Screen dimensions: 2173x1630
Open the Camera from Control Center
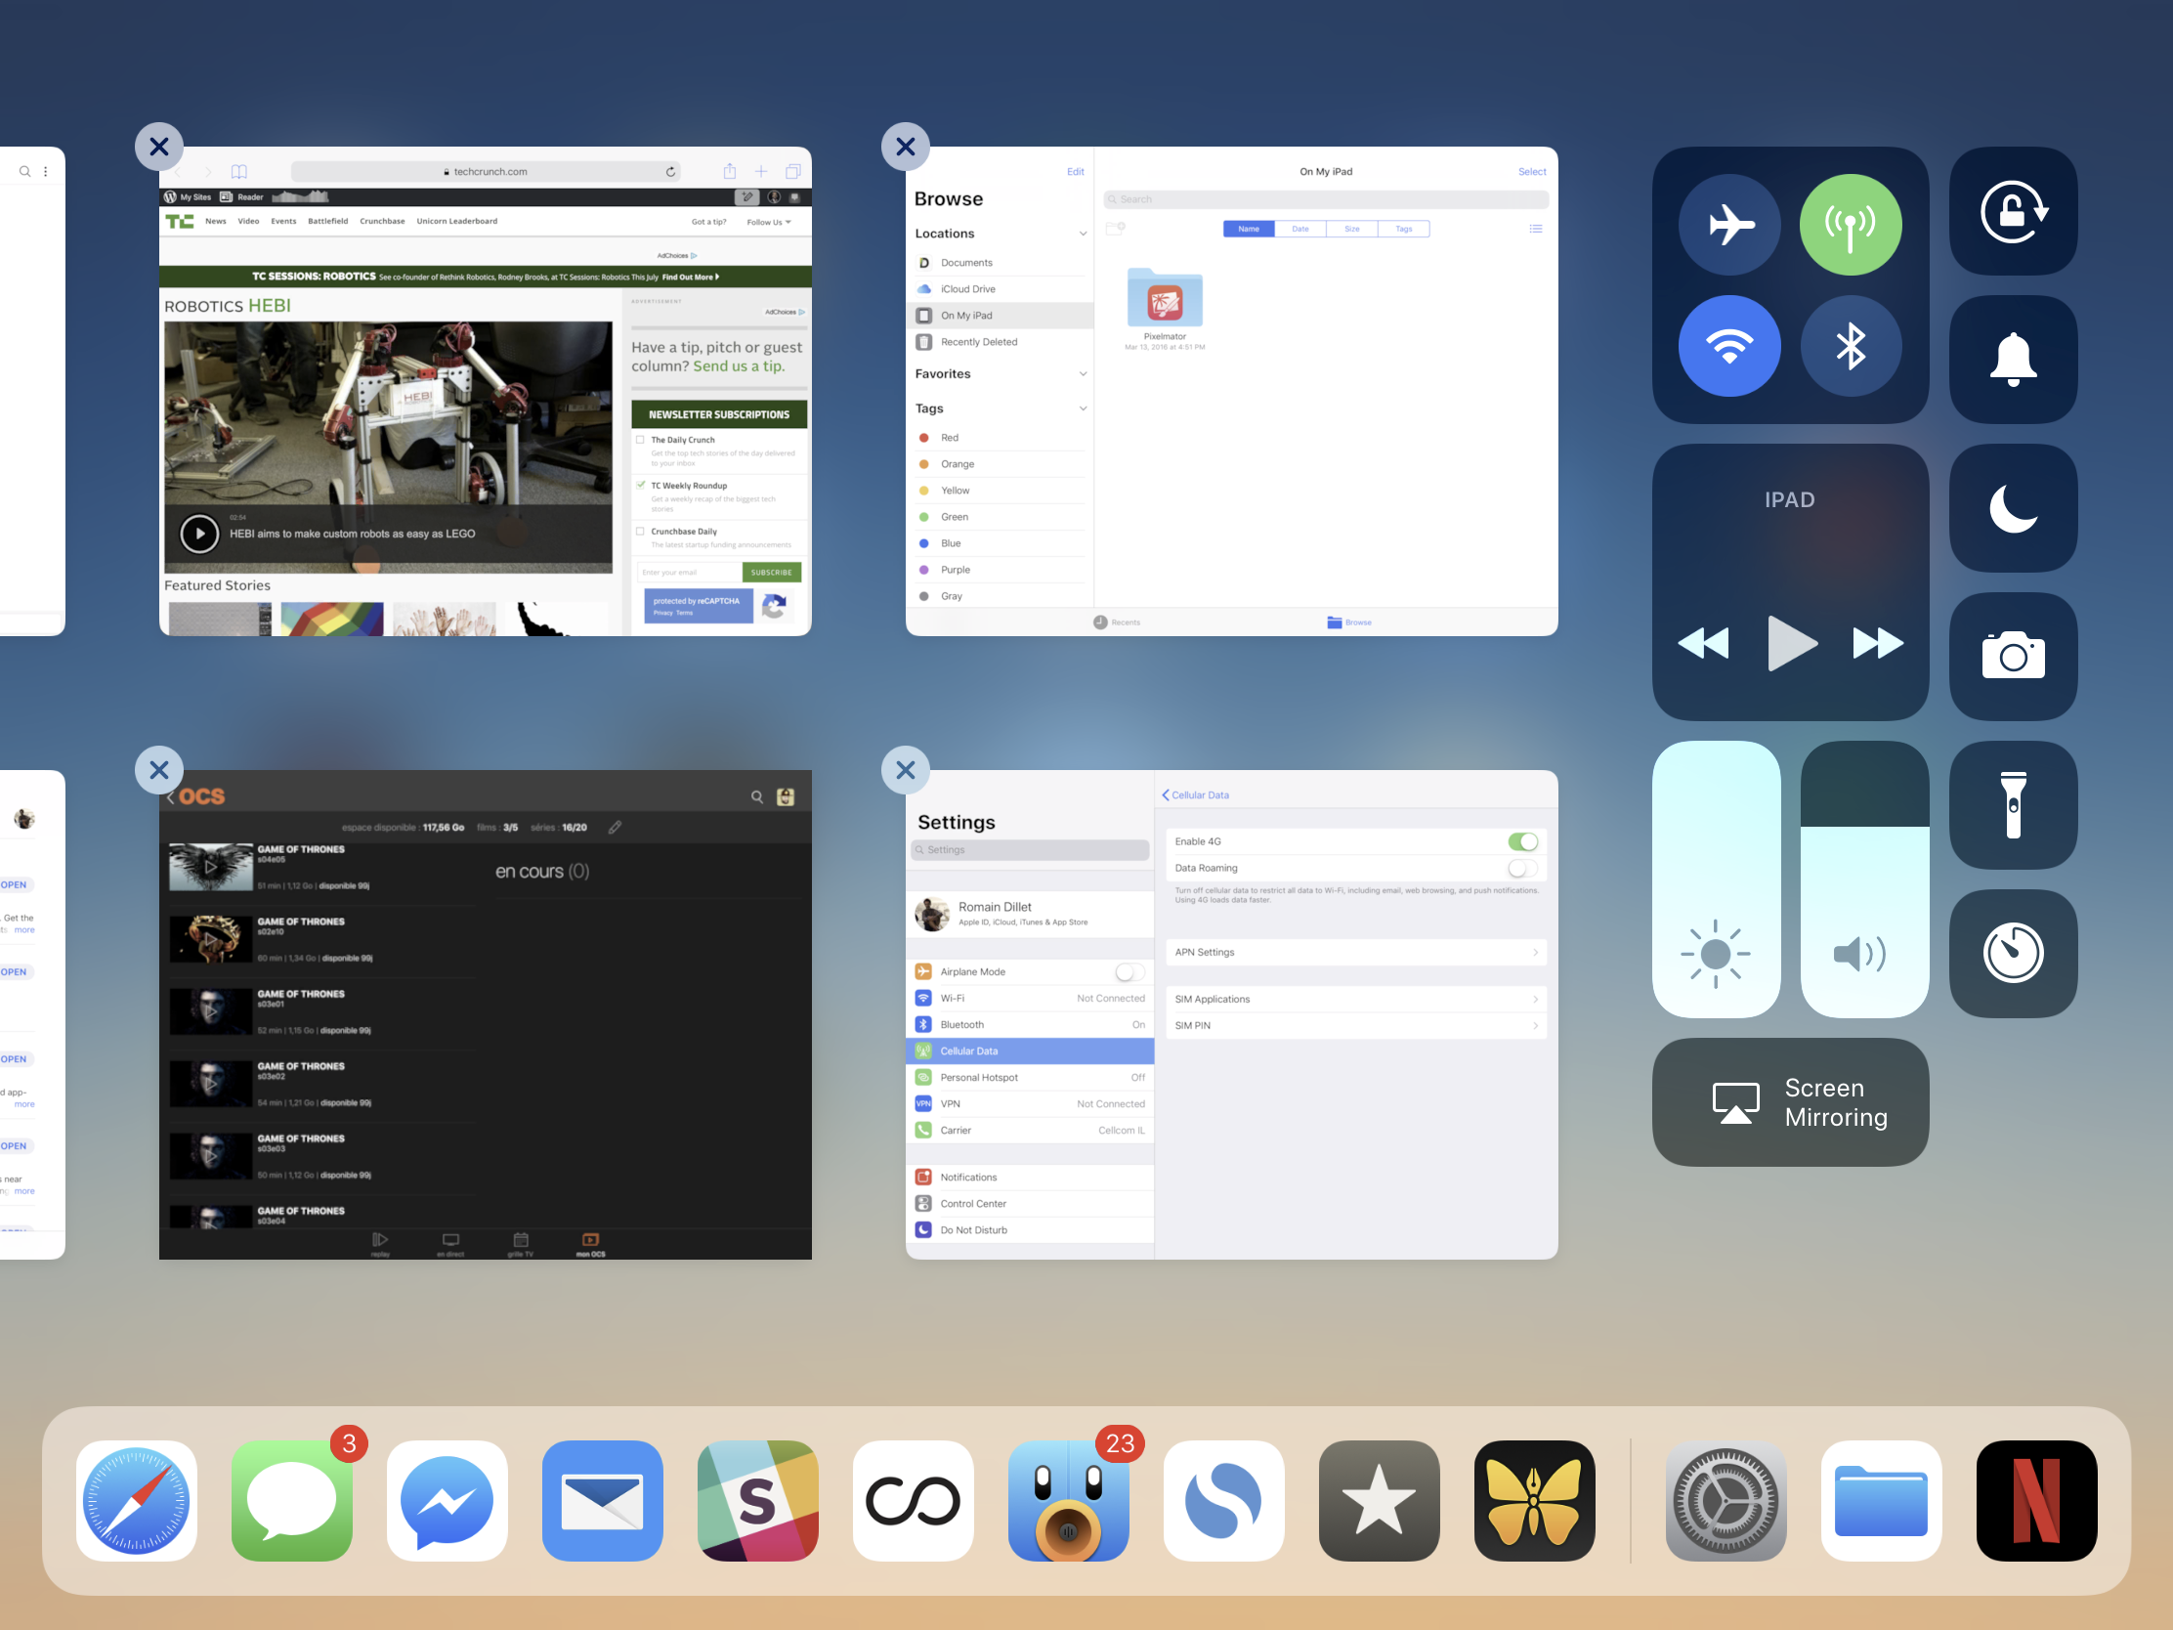(2012, 657)
